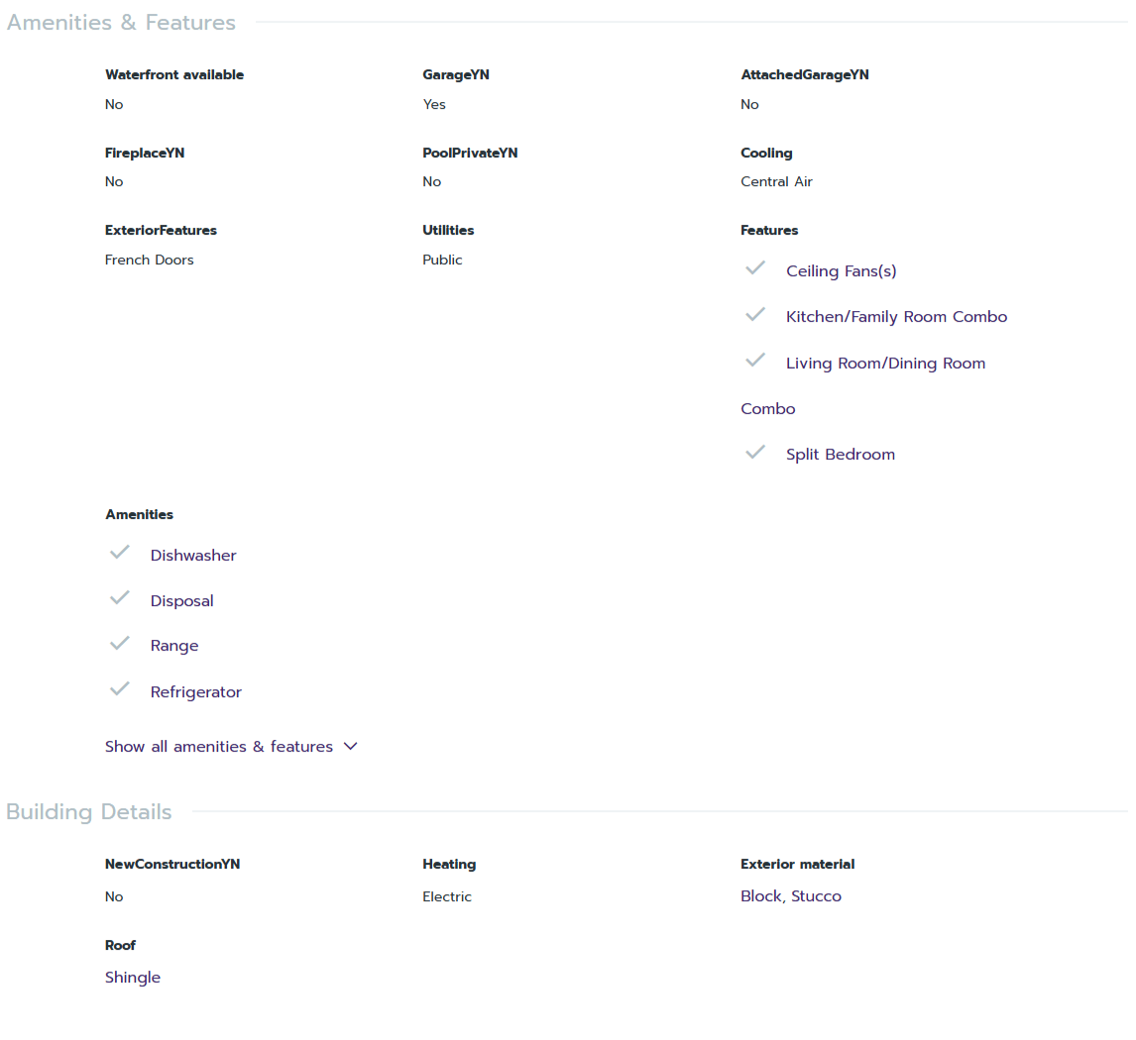Click the checkmark beside Range

(x=120, y=644)
